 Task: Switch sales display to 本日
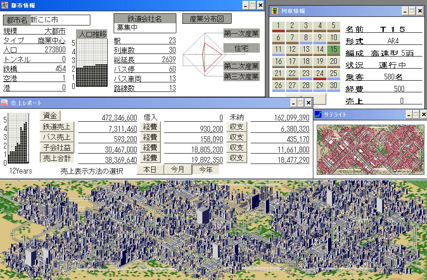[x=150, y=170]
